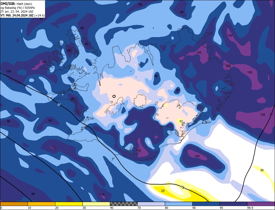Screen dimensions: 275x210
Task: Click the light blue 80–90 legend swatch
Action: pyautogui.click(x=179, y=204)
